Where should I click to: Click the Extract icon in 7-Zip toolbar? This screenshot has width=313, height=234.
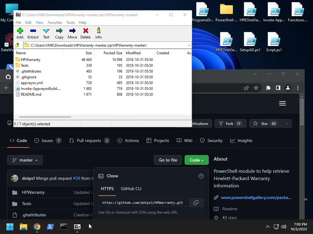click(33, 33)
